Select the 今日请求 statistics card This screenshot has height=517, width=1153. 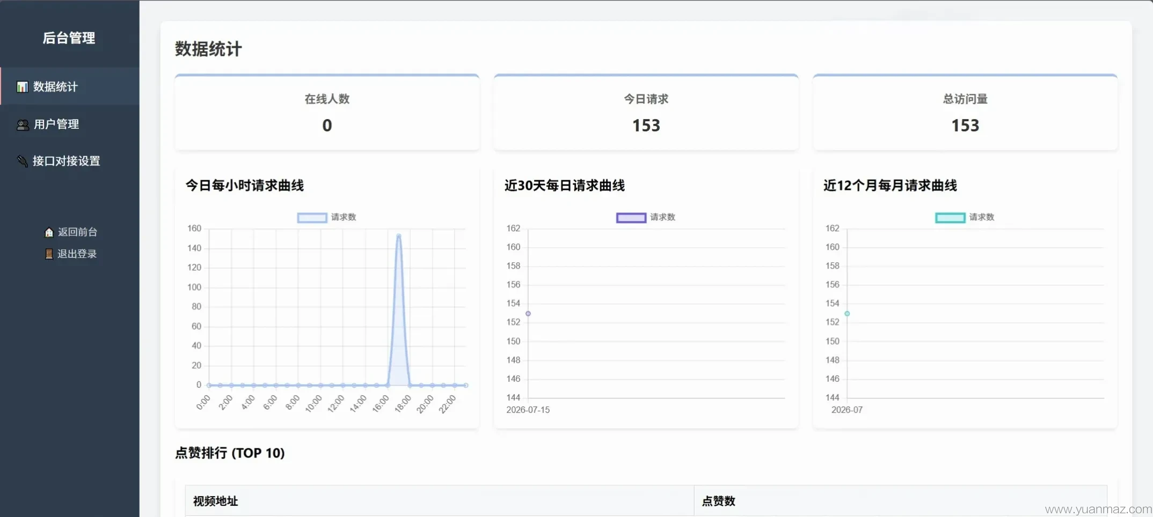(646, 112)
